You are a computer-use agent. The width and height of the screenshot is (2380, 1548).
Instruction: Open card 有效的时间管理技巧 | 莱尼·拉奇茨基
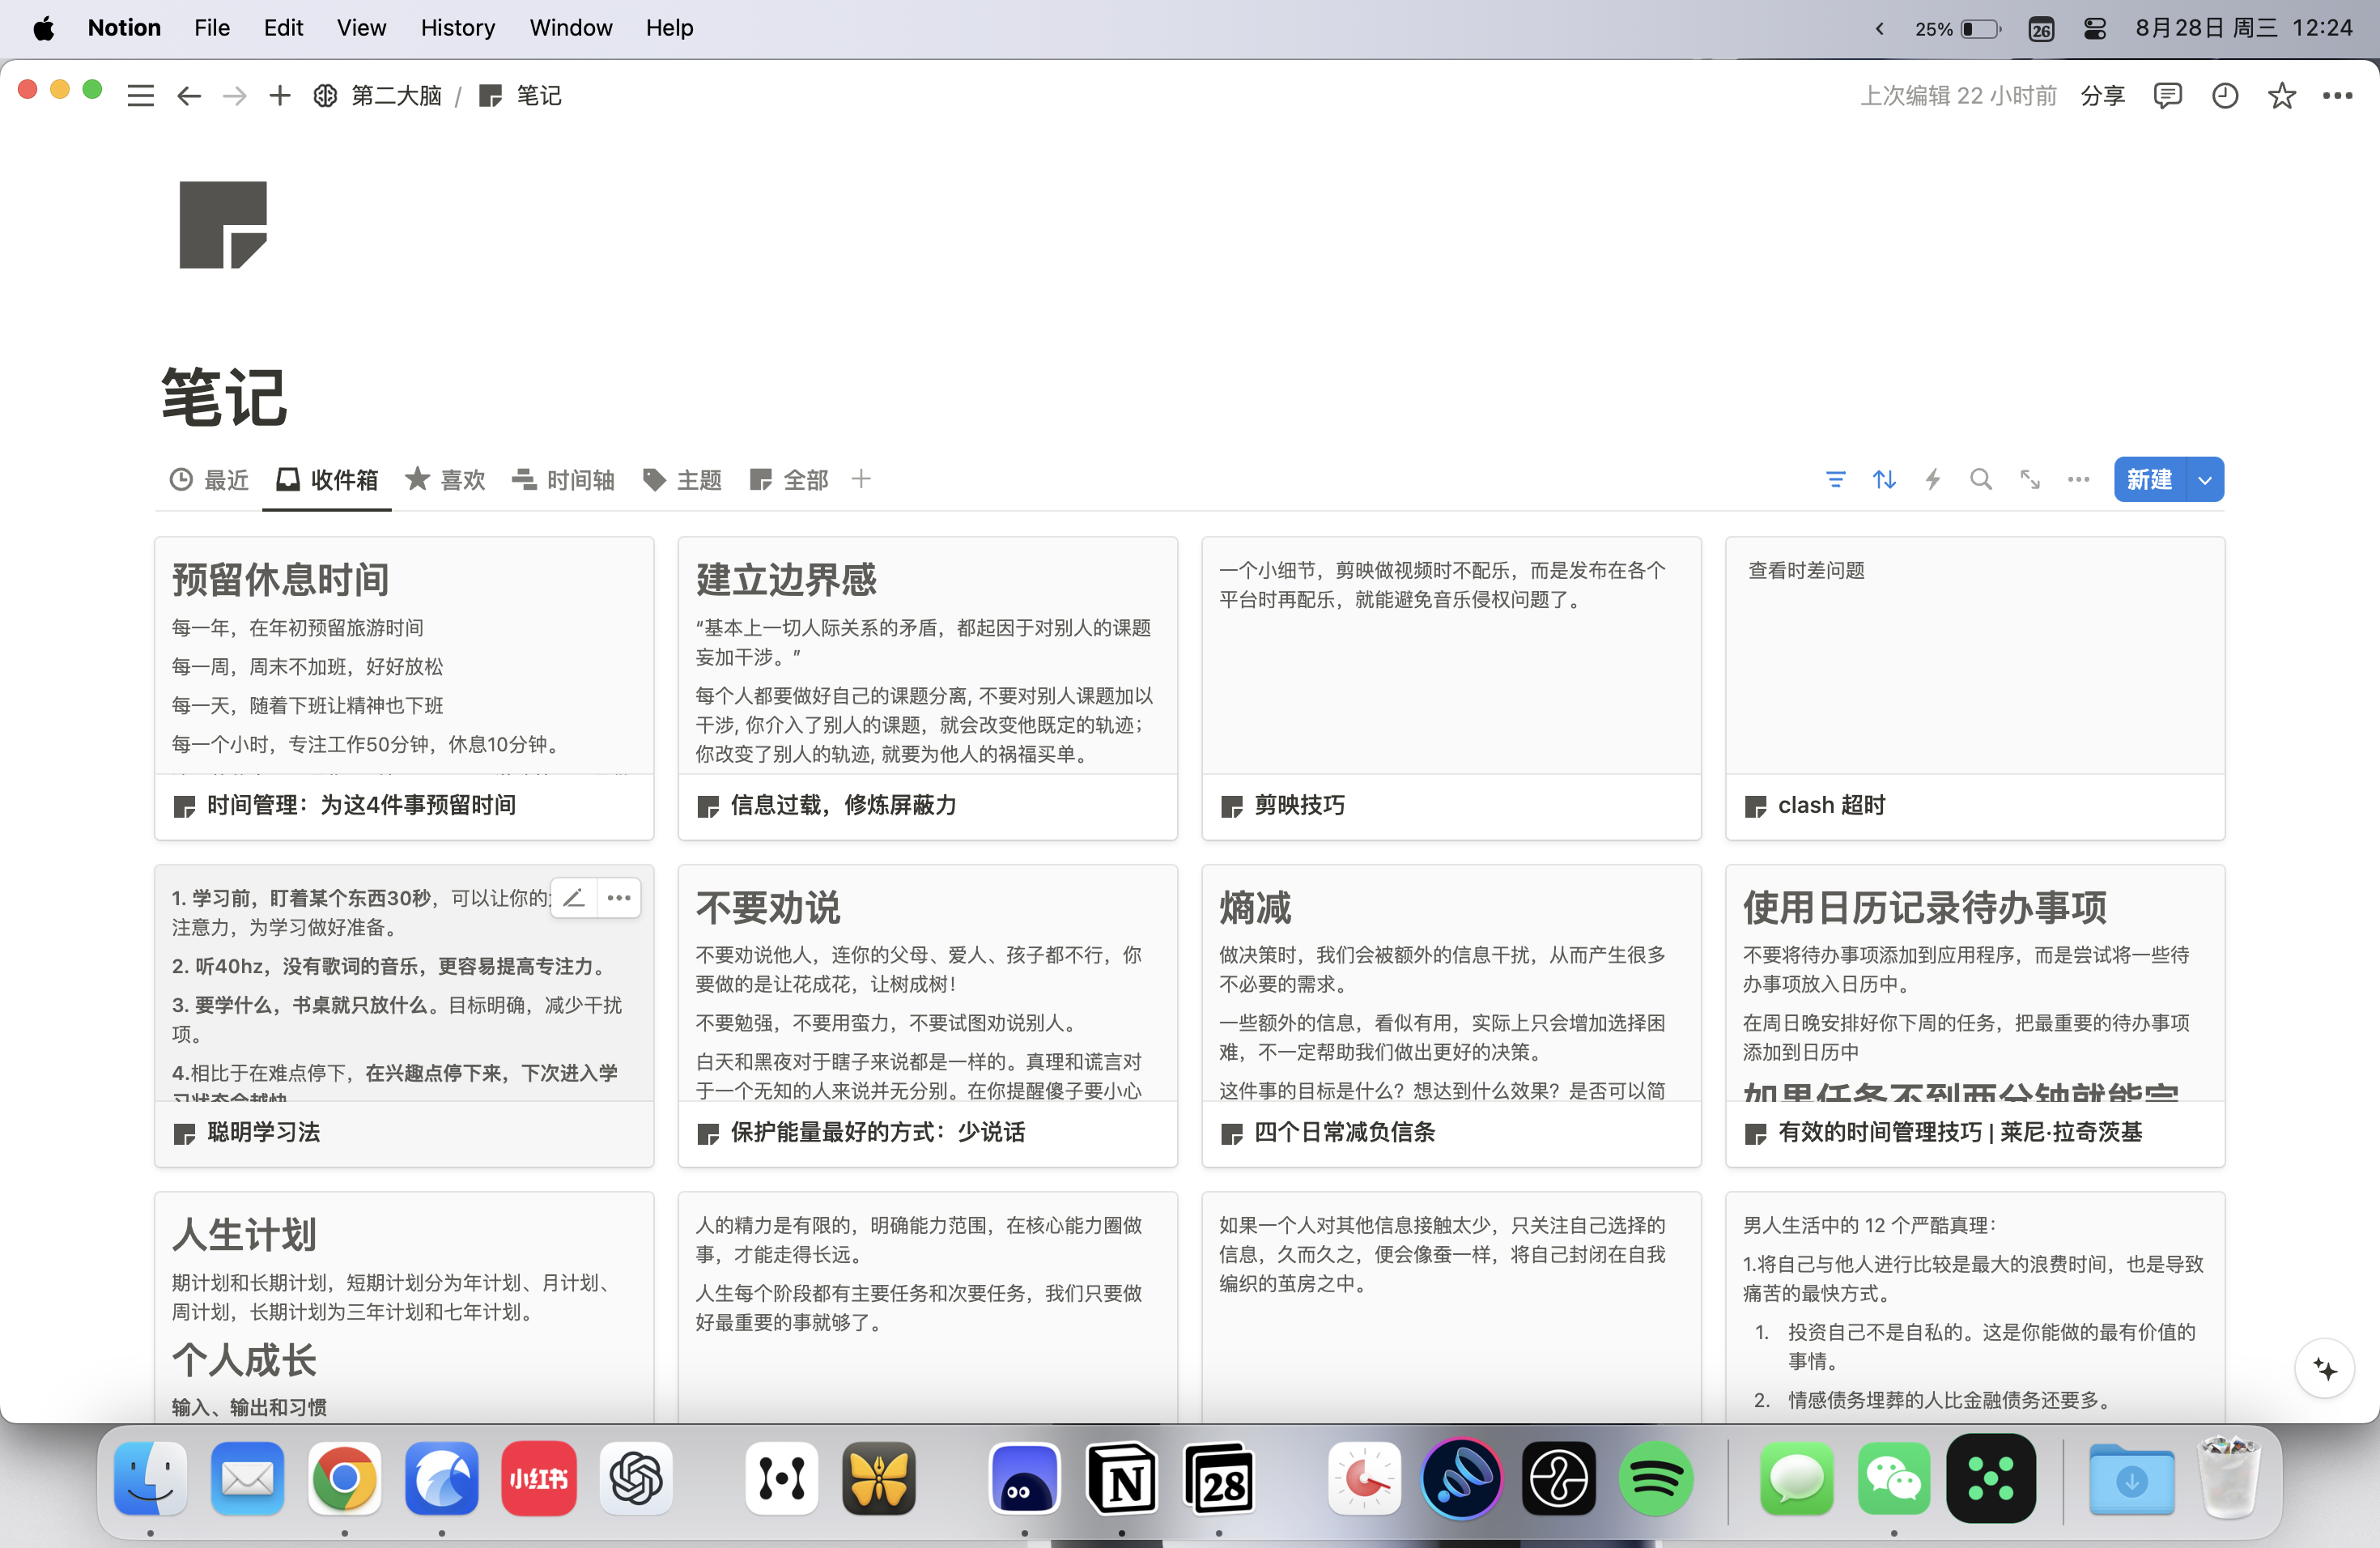click(1975, 1016)
